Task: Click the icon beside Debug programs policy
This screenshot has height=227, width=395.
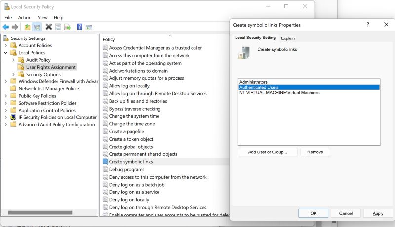Action: (x=105, y=169)
